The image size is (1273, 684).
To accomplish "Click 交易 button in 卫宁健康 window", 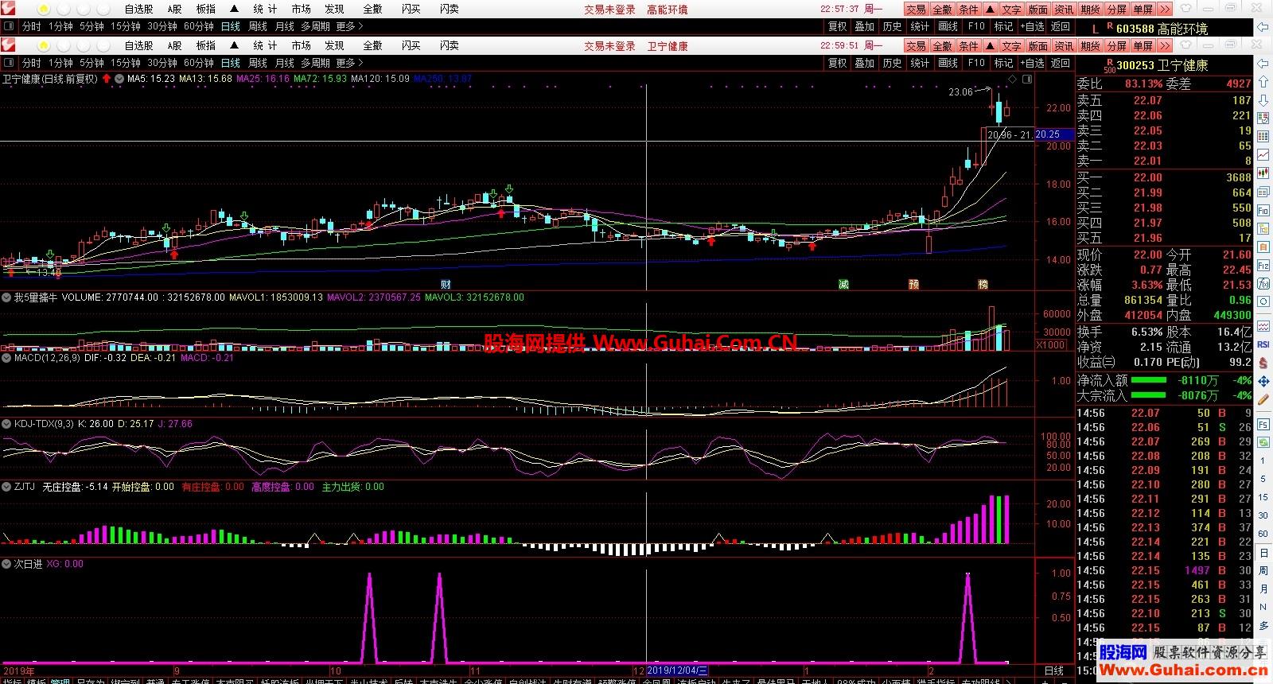I will tap(916, 45).
